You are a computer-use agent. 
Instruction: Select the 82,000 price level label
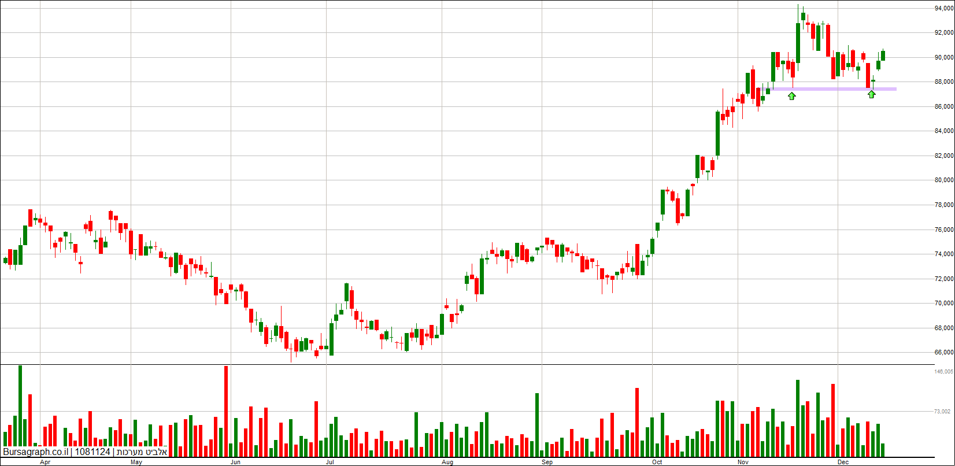pyautogui.click(x=944, y=156)
